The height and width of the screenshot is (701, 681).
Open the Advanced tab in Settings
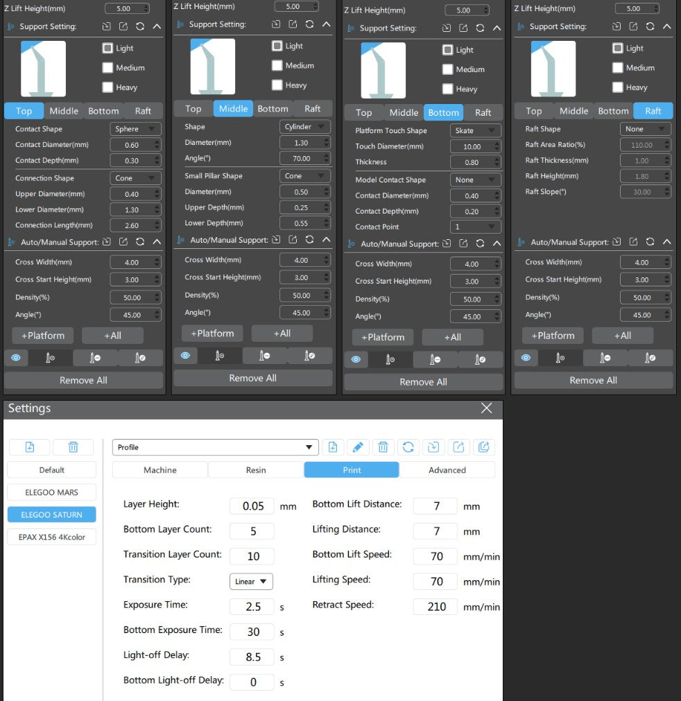click(447, 470)
